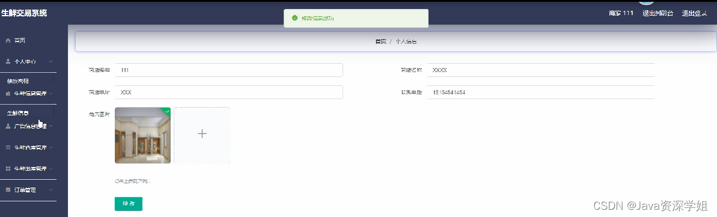Click the 生鲜交易系统 title
Screen dimensions: 717x217
click(x=24, y=13)
